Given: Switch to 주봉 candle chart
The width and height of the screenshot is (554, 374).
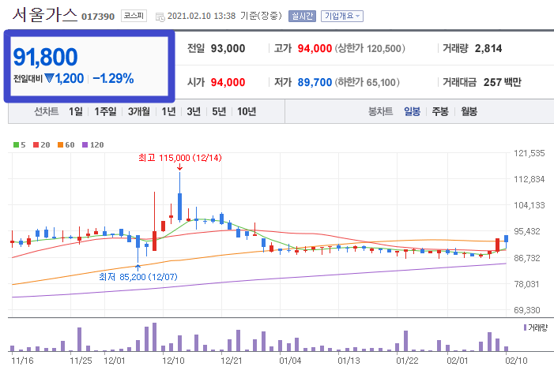Looking at the screenshot, I should coord(440,111).
